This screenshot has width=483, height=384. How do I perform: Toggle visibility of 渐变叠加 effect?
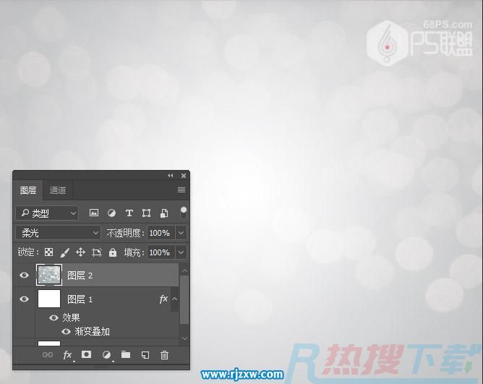coord(66,332)
